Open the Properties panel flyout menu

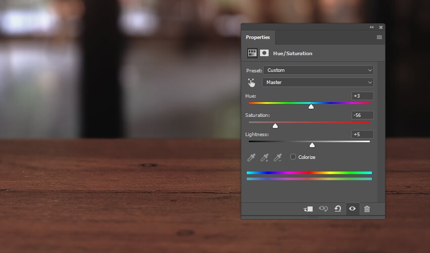[379, 37]
